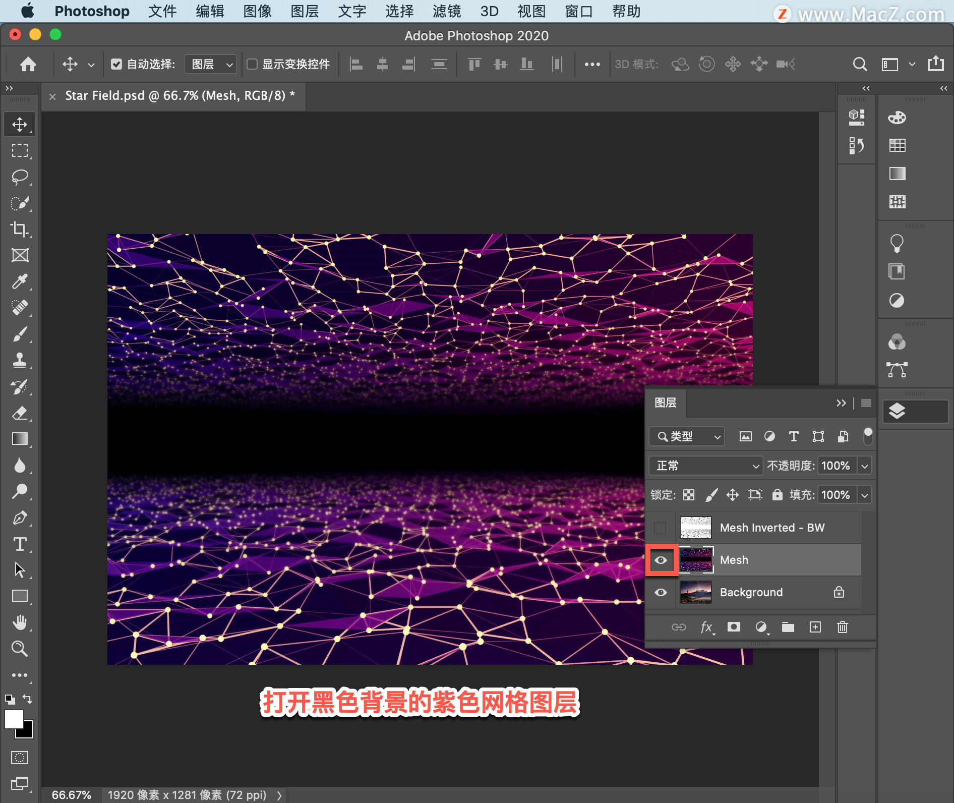
Task: Pick the Eyedropper tool
Action: coord(20,281)
